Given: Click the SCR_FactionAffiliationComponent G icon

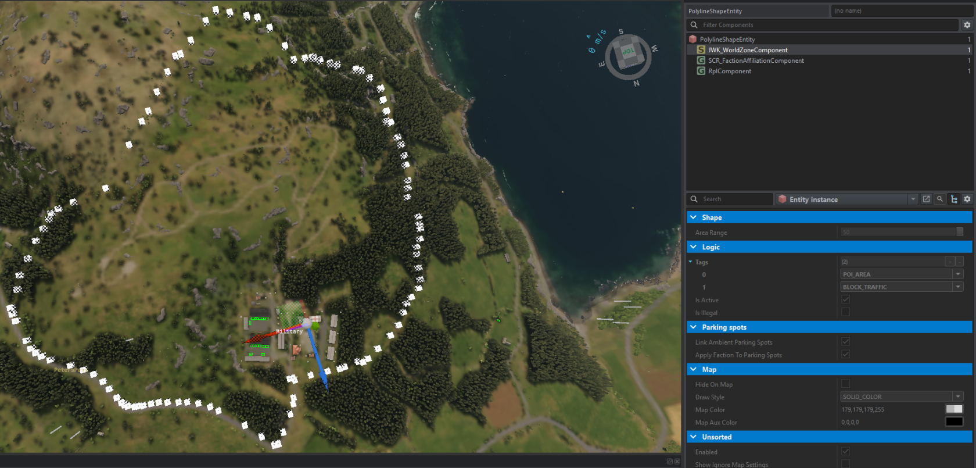Looking at the screenshot, I should pyautogui.click(x=701, y=60).
